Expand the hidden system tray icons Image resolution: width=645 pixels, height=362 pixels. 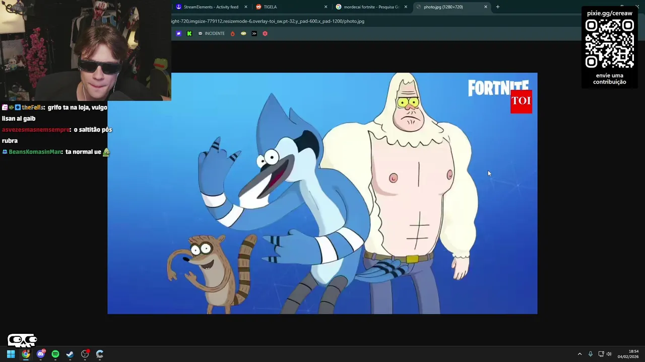(x=579, y=354)
